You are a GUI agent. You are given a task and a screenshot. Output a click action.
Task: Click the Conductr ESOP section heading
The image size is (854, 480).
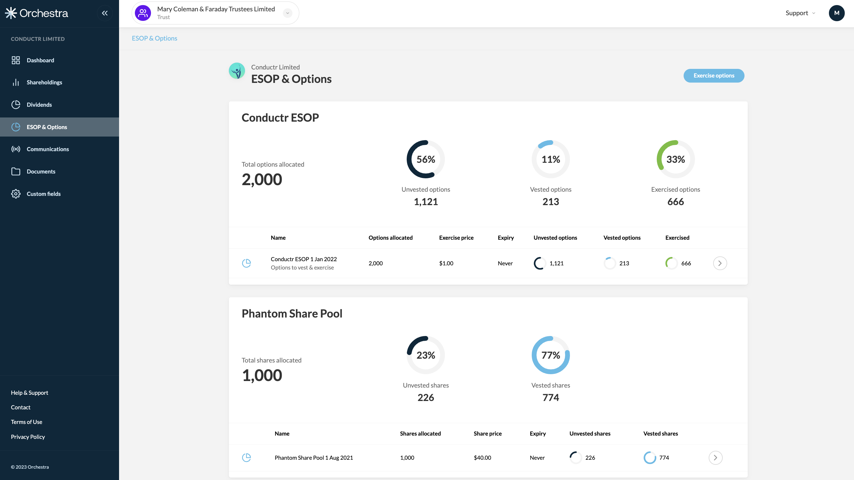(280, 117)
